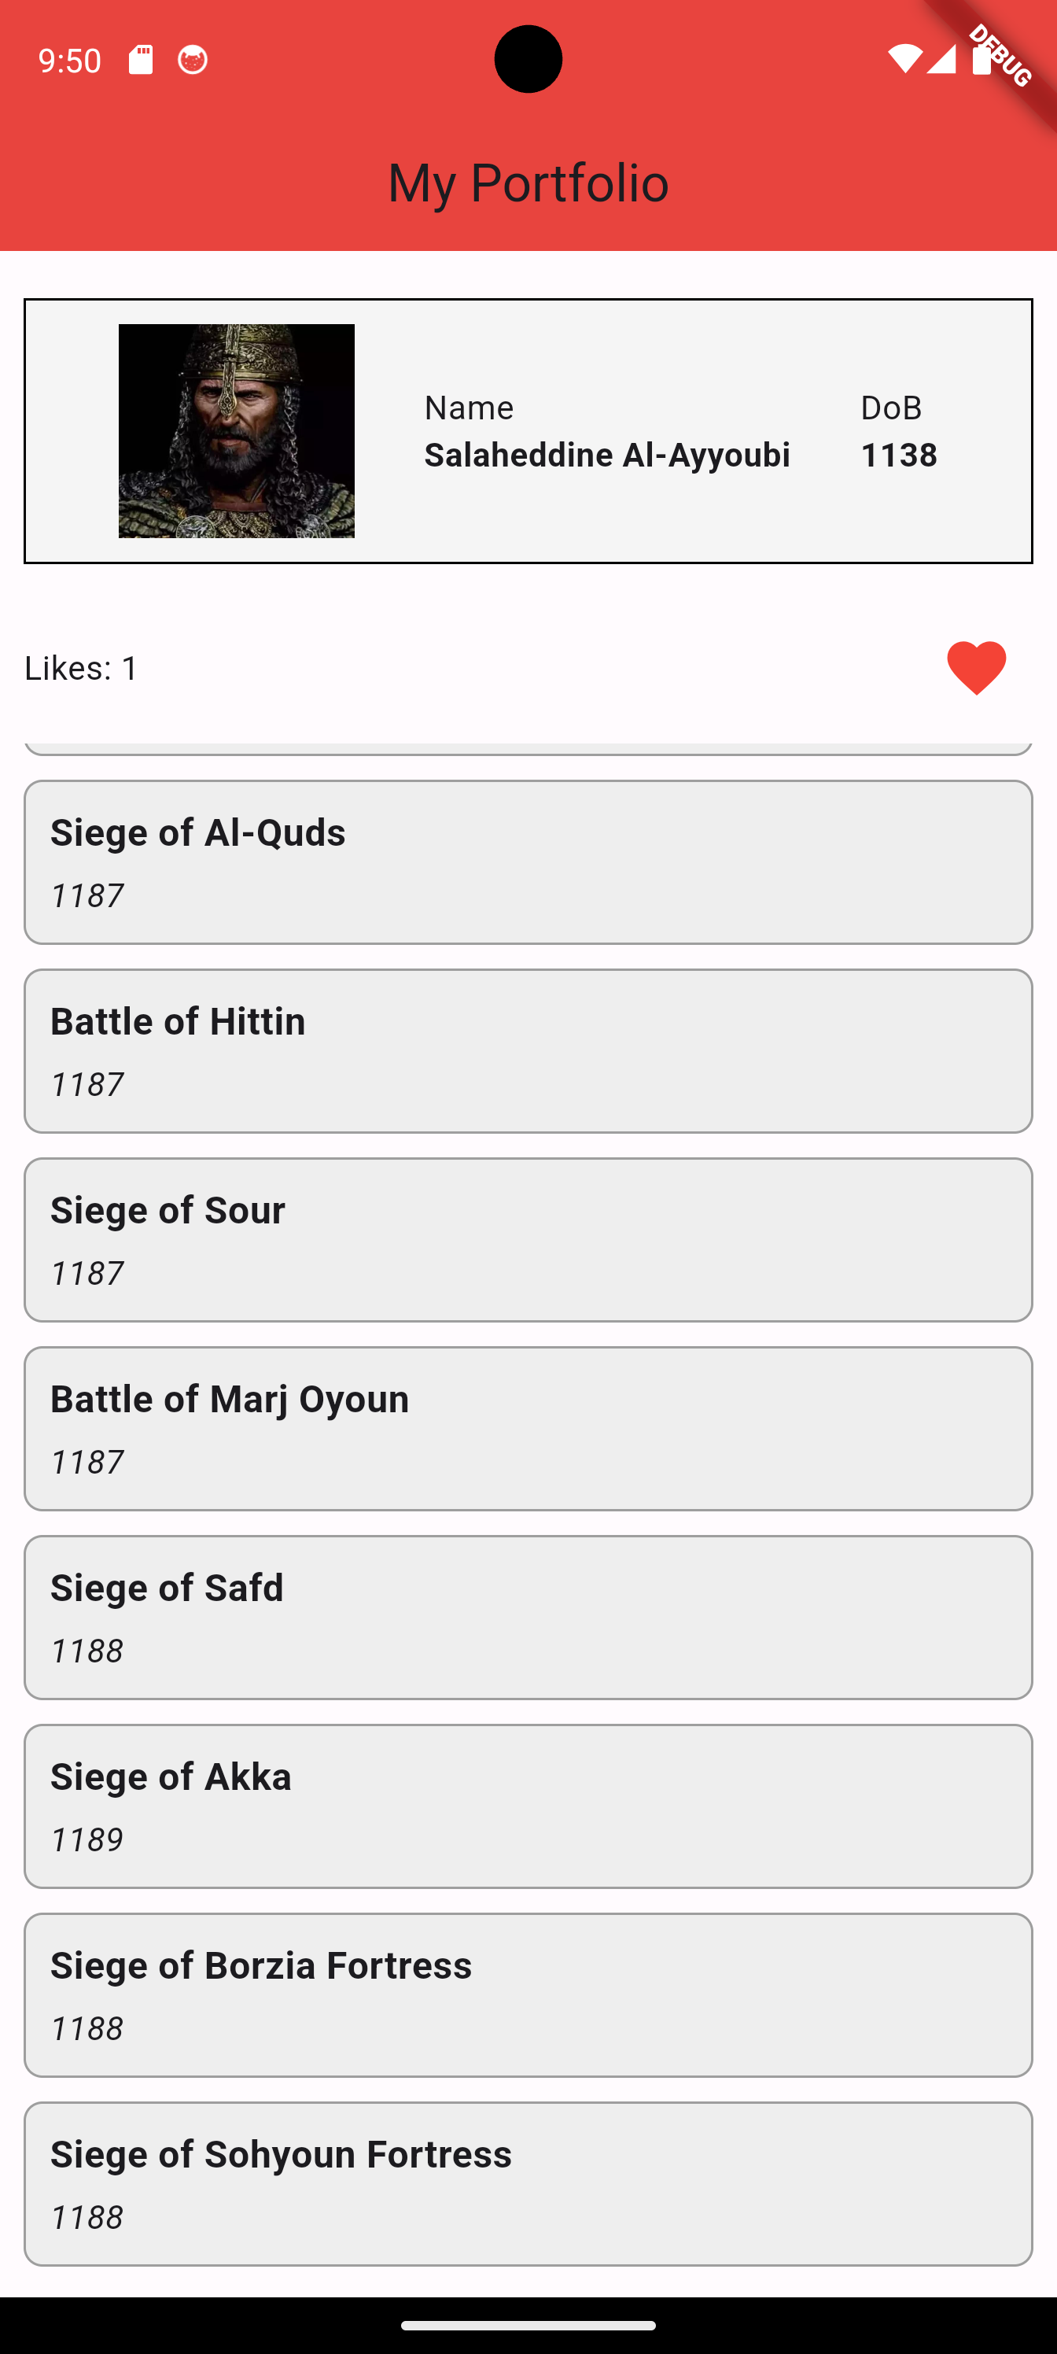1057x2354 pixels.
Task: Tap the red heart like icon
Action: (976, 668)
